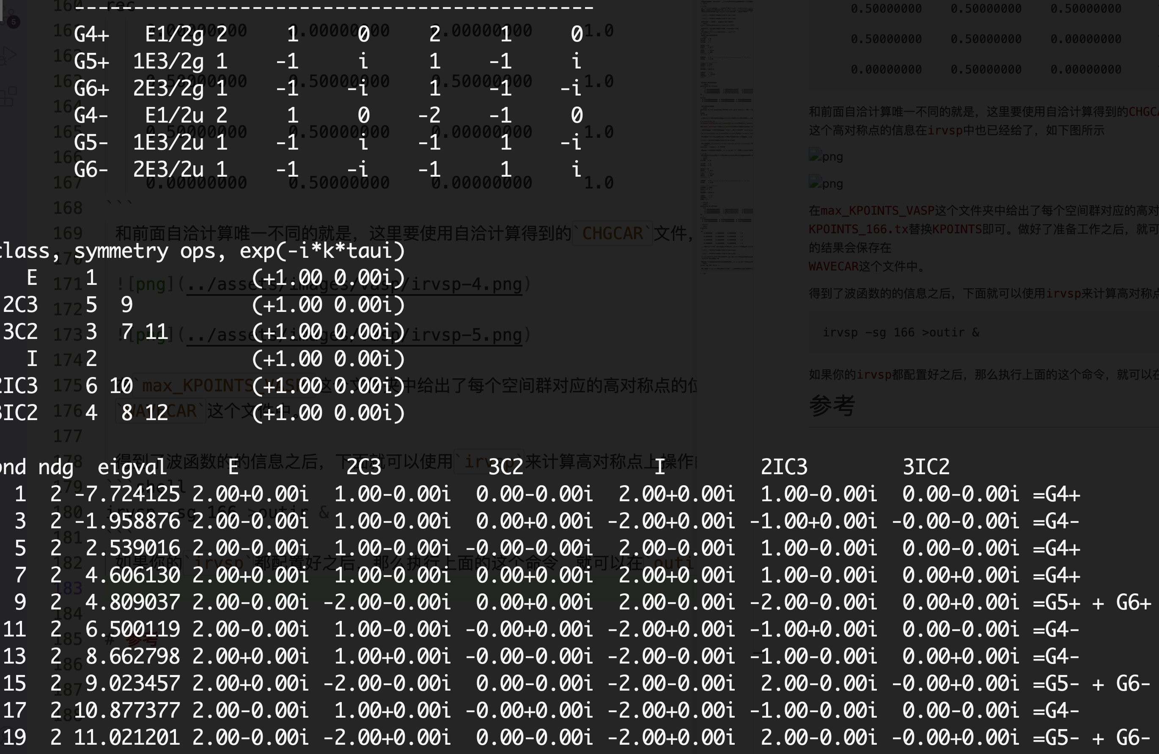This screenshot has width=1159, height=754.
Task: Click the second broken png image in preview
Action: pyautogui.click(x=826, y=183)
